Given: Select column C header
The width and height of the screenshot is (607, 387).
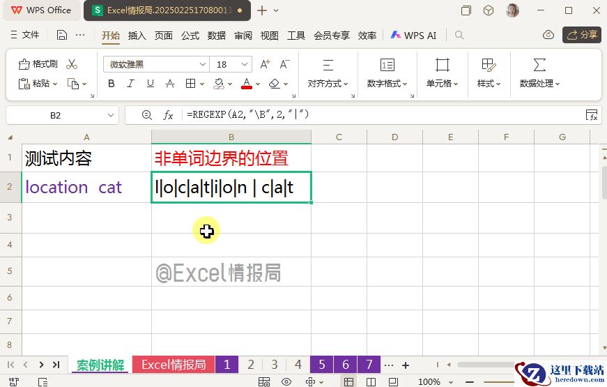Looking at the screenshot, I should 339,137.
